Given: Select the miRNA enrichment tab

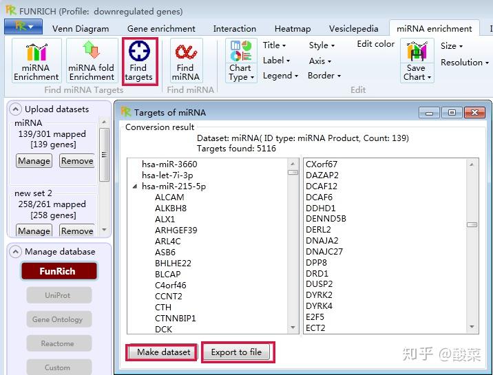Looking at the screenshot, I should point(434,29).
